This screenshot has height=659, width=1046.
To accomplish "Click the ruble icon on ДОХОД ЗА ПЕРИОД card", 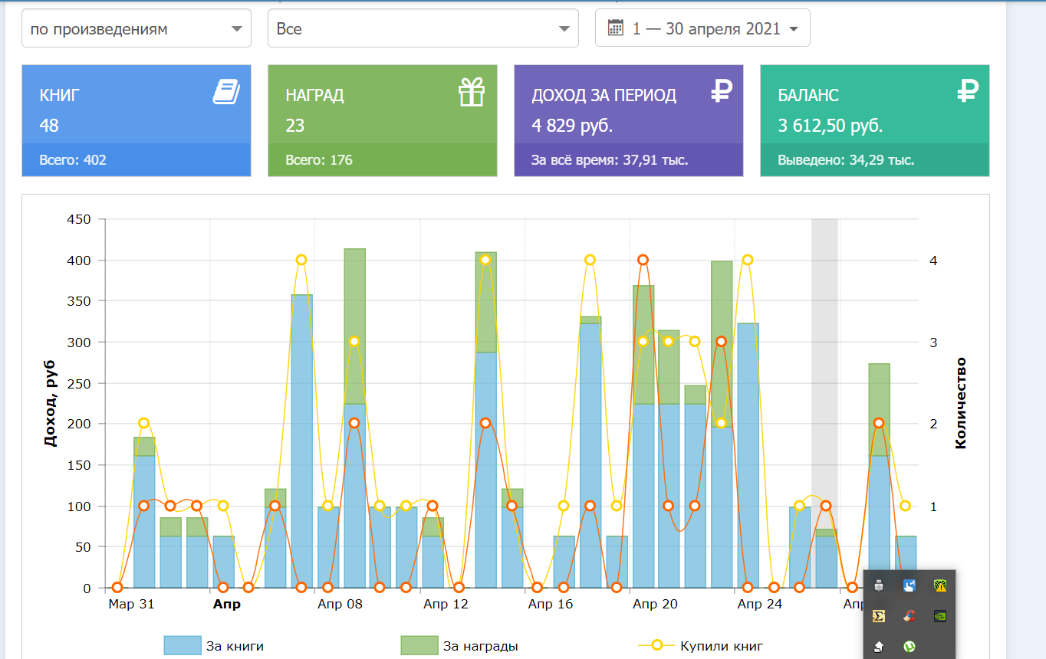I will coord(722,93).
